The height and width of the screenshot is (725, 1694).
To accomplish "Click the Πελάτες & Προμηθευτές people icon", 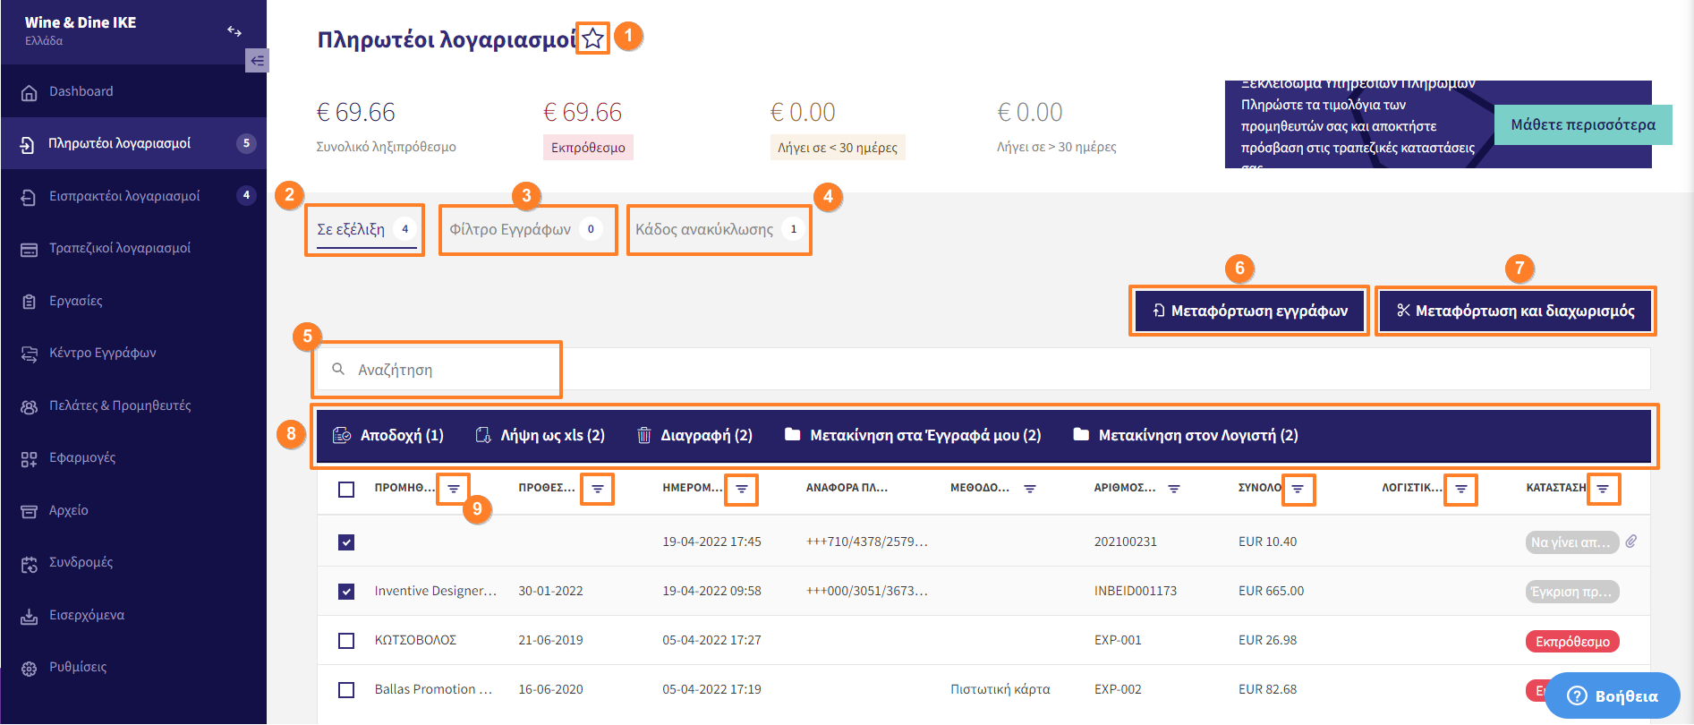I will 29,406.
